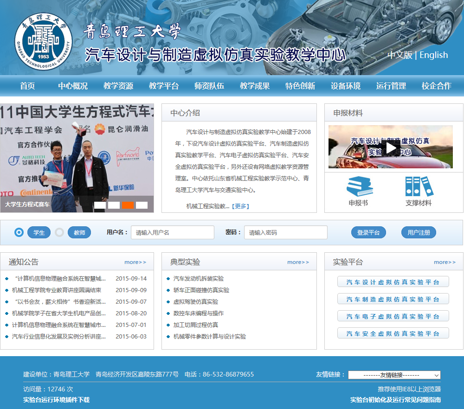Open the 支撑材料 binders icon
The height and width of the screenshot is (409, 464).
pos(419,186)
